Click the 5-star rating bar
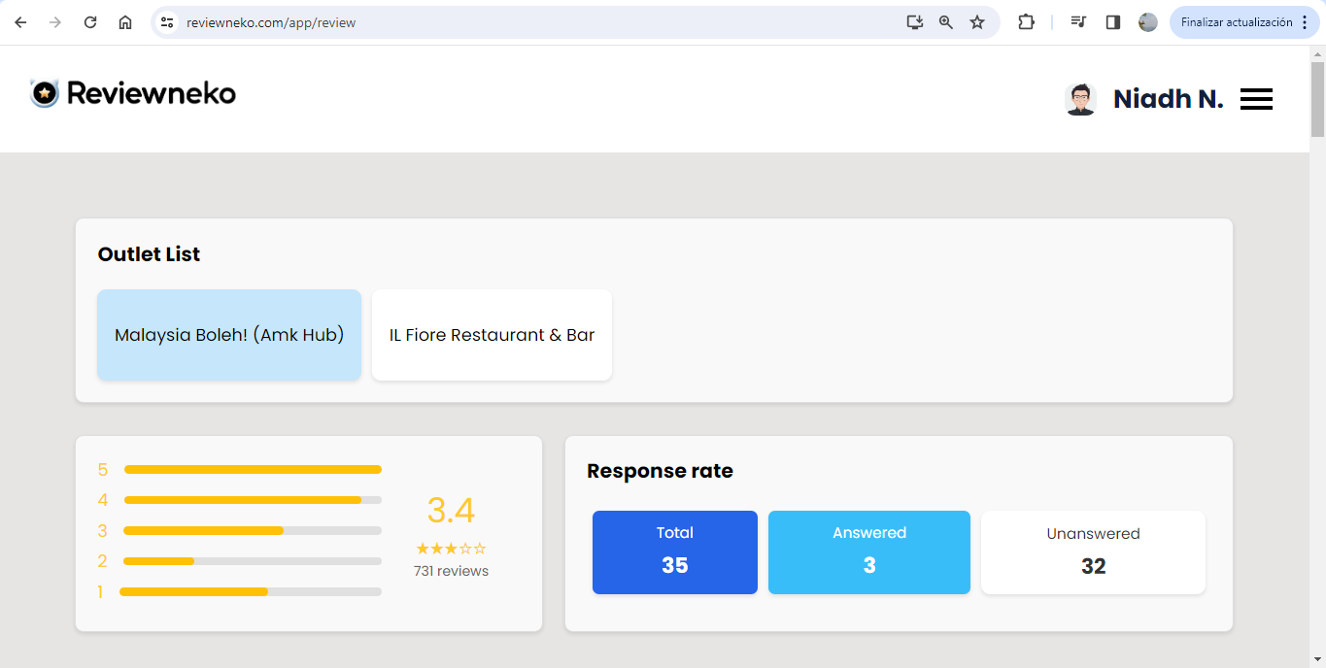The height and width of the screenshot is (668, 1326). [x=253, y=470]
